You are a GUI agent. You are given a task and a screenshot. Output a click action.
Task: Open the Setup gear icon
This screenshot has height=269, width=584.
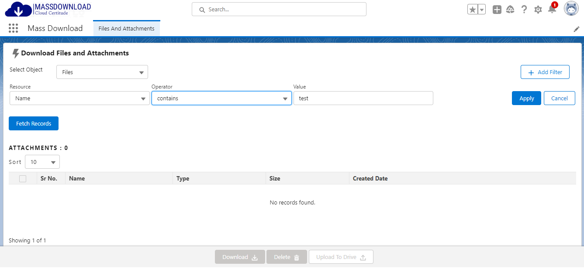(x=538, y=10)
